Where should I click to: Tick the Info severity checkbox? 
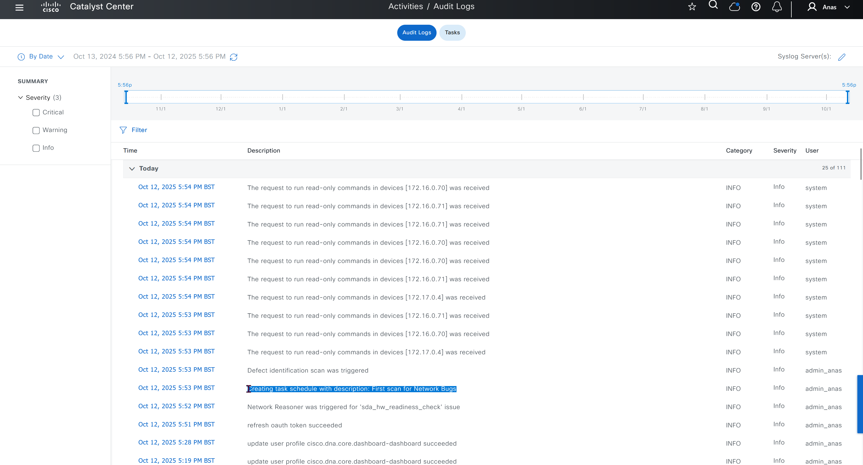[36, 148]
